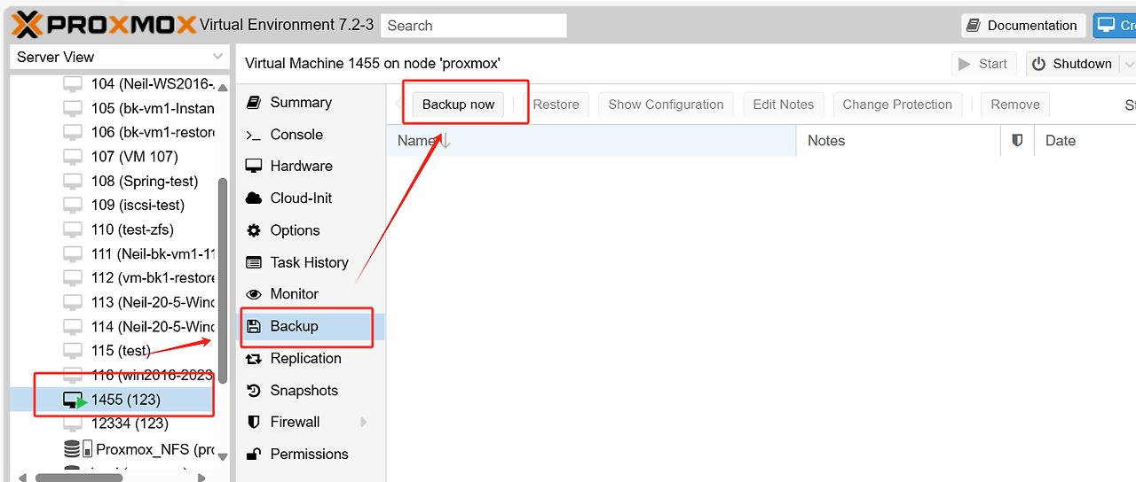Viewport: 1136px width, 482px height.
Task: Click the Show Configuration button
Action: coord(666,105)
